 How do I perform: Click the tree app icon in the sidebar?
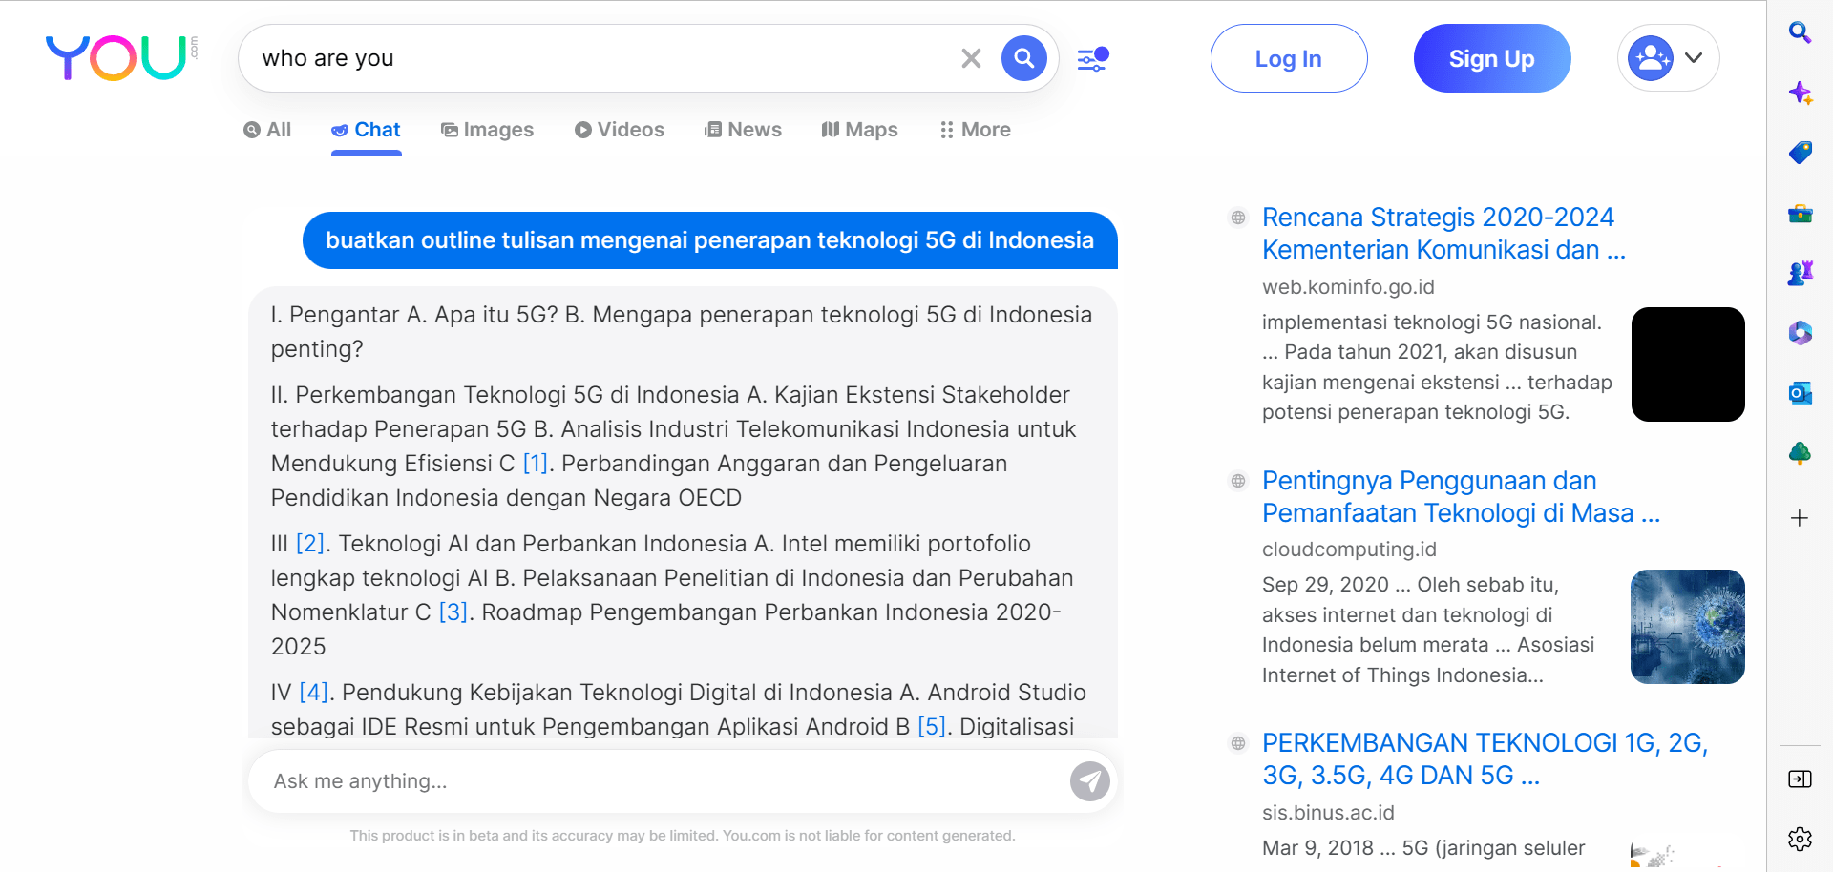click(x=1801, y=453)
